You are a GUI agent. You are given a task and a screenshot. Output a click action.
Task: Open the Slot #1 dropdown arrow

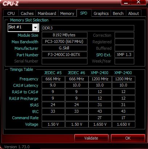pyautogui.click(x=35, y=27)
